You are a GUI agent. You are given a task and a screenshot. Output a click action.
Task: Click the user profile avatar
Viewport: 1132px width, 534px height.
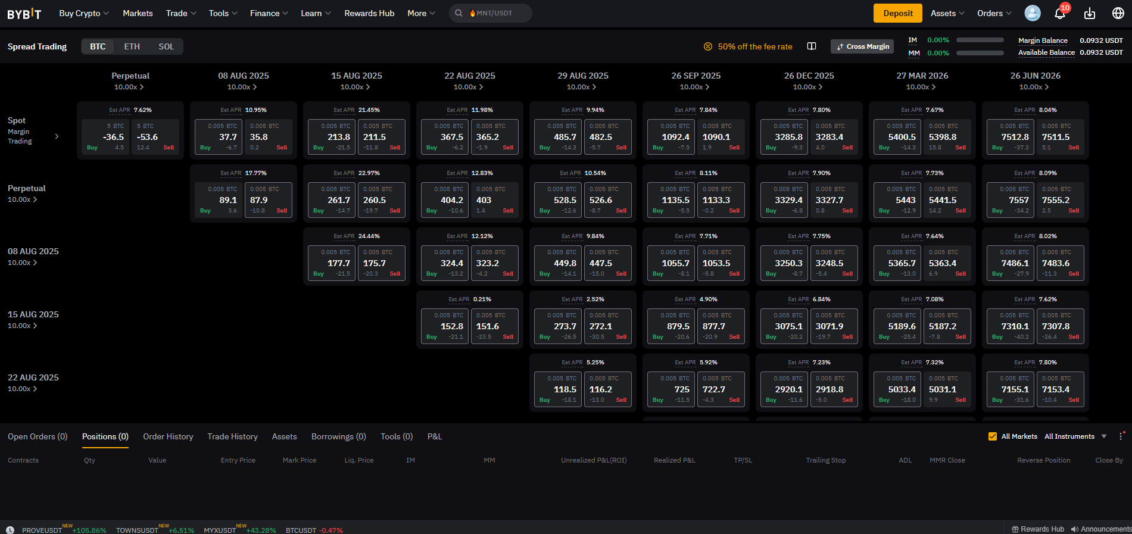pos(1033,13)
